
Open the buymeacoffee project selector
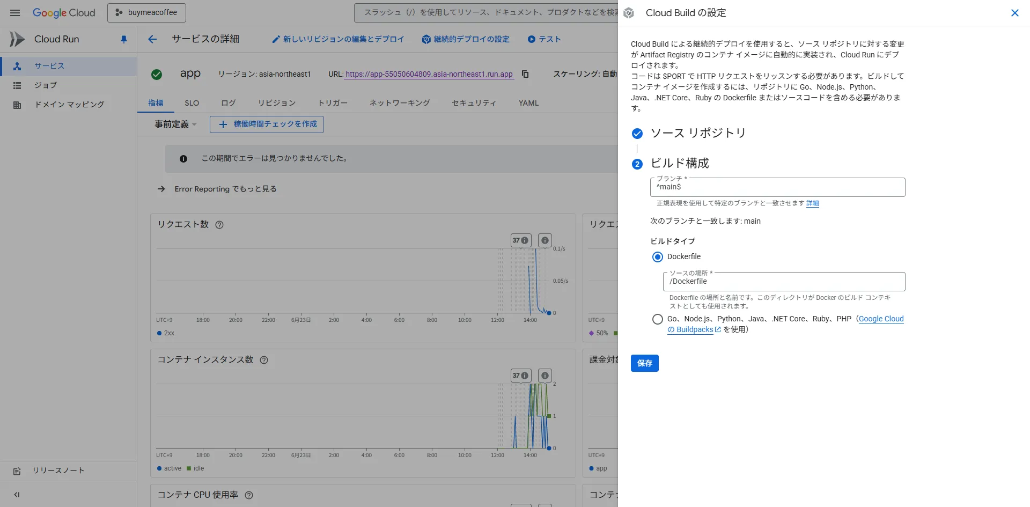(x=146, y=13)
